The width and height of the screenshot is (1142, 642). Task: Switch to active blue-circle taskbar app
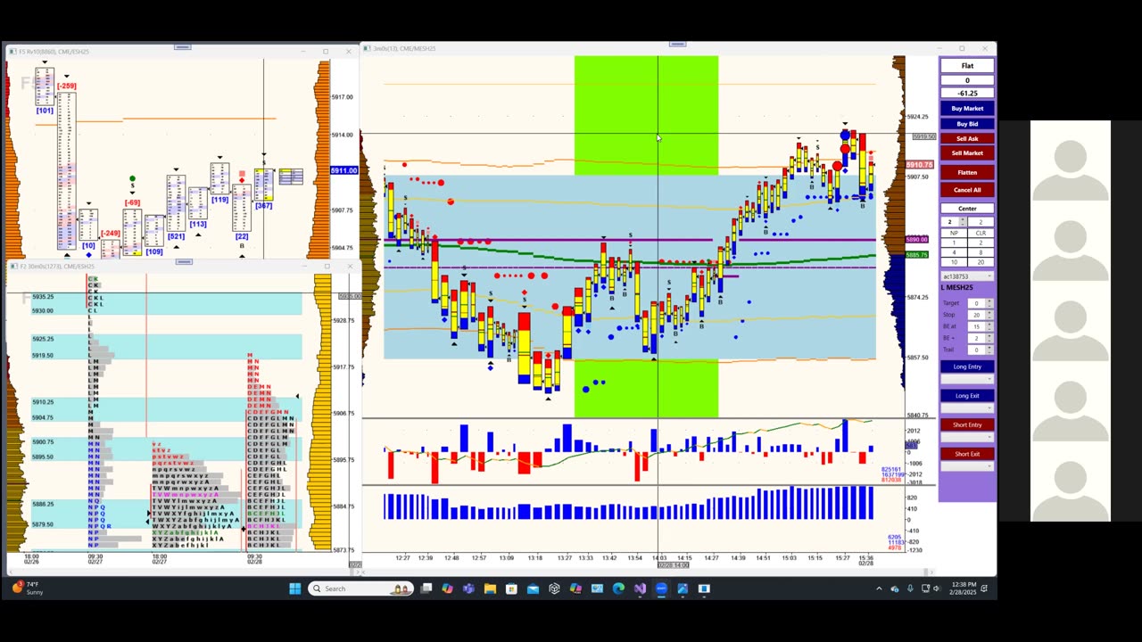tap(661, 588)
